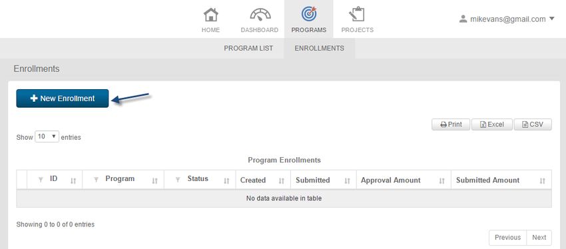Image resolution: width=566 pixels, height=249 pixels.
Task: Print the enrollments table
Action: 451,124
